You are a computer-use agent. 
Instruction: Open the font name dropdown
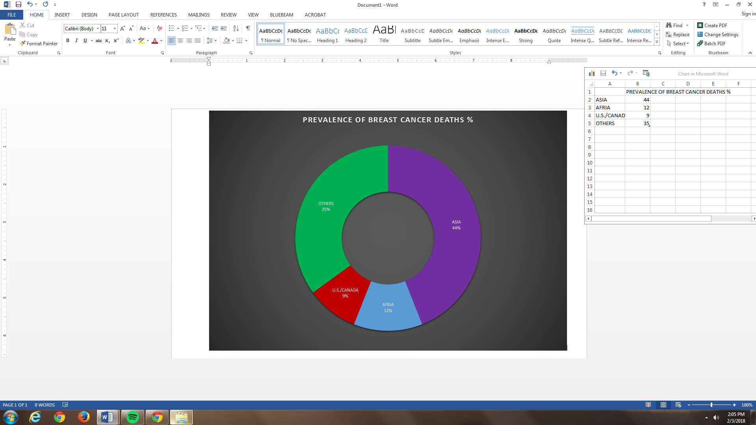pyautogui.click(x=98, y=28)
